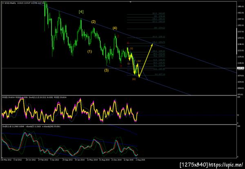
Task: Click the 1352.01 price axis value
Action: (x=241, y=25)
